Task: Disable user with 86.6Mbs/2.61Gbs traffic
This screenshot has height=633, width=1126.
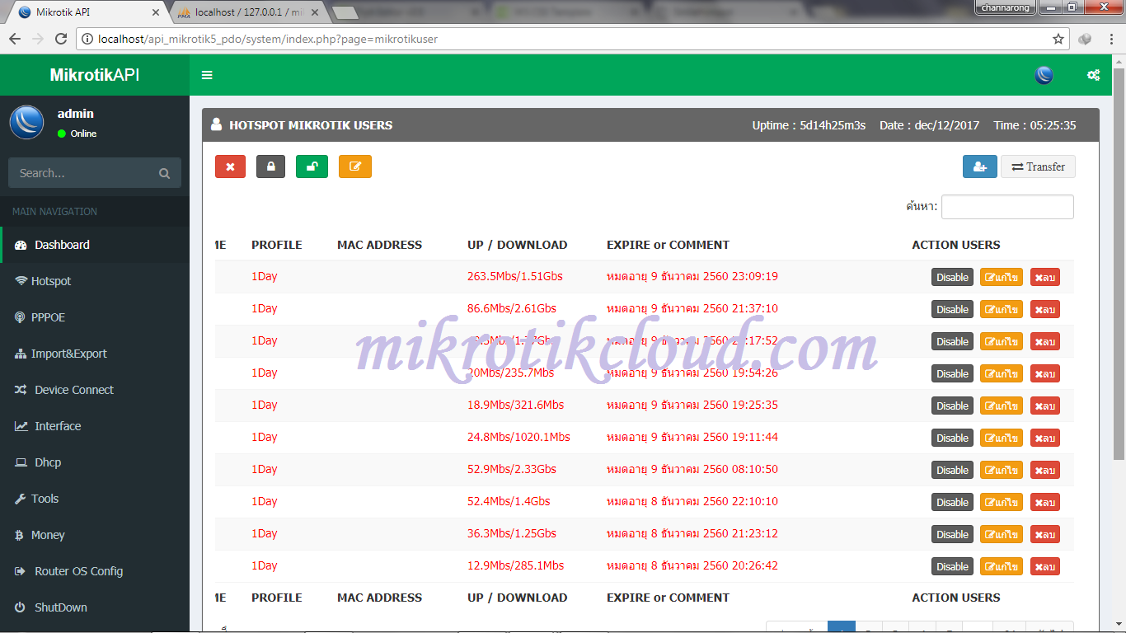Action: [x=952, y=309]
